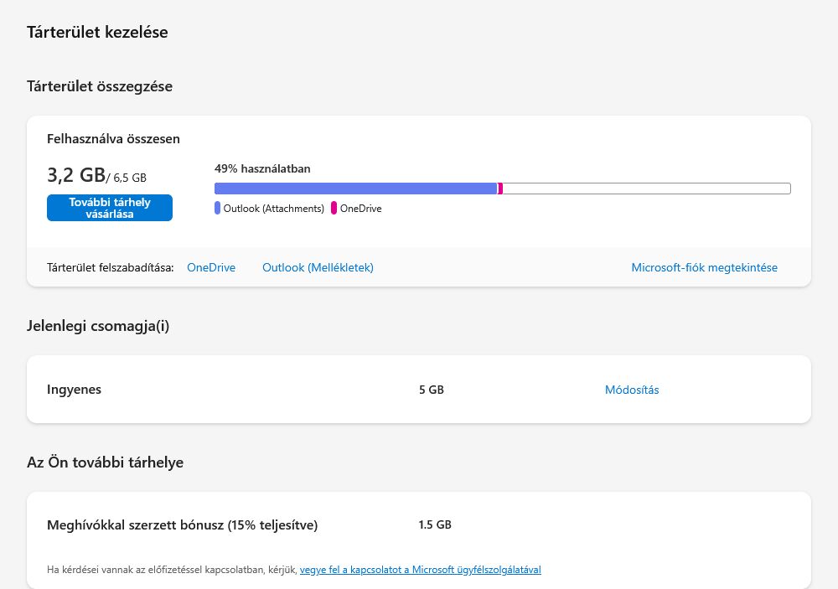
Task: Click the purple Outlook legend swatch
Action: pyautogui.click(x=218, y=208)
